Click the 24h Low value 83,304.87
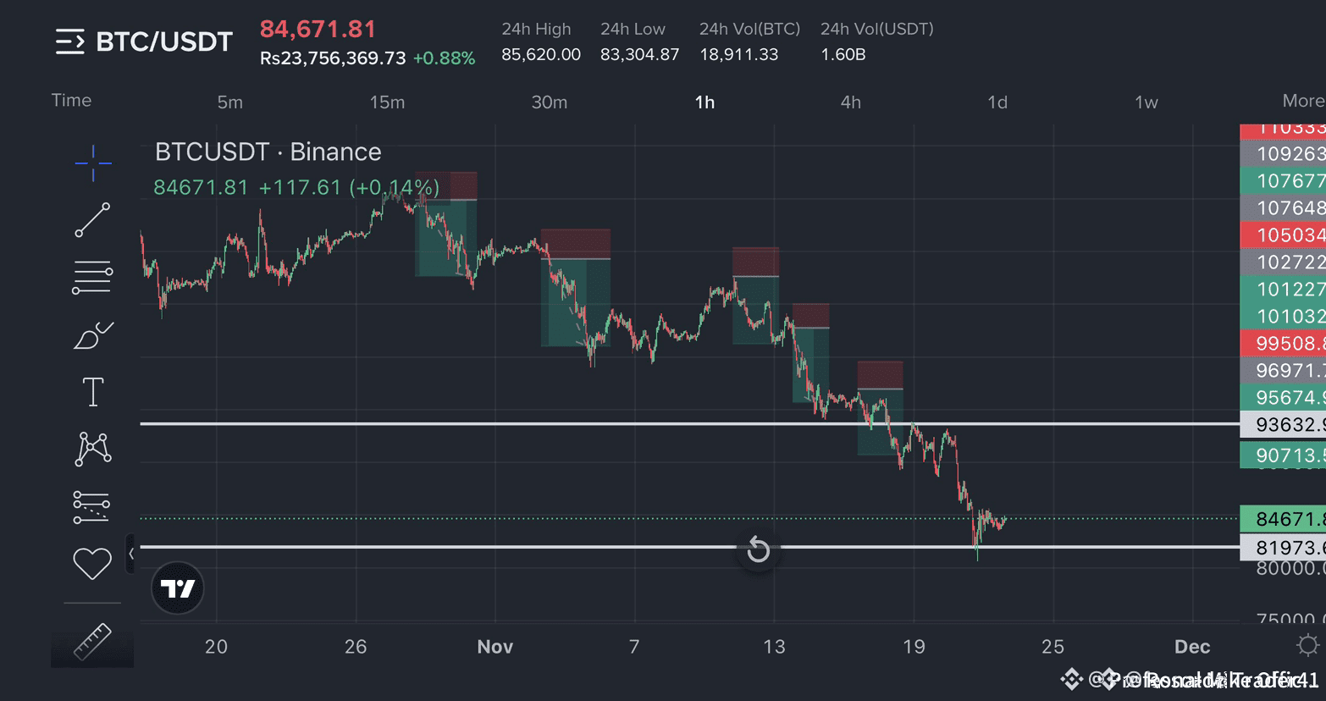This screenshot has height=701, width=1326. tap(639, 54)
